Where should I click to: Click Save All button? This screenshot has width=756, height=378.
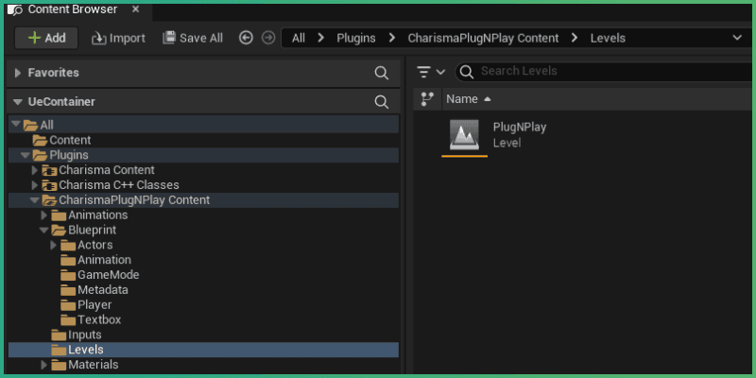click(193, 38)
